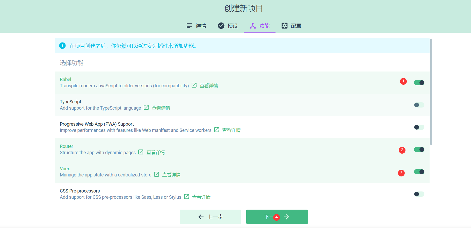Click the 创建新项目 page title
Viewport: 471px width, 228px height.
(x=243, y=8)
